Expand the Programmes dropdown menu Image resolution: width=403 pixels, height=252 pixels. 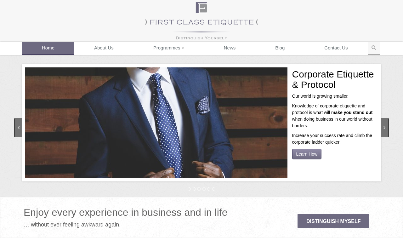pyautogui.click(x=169, y=48)
